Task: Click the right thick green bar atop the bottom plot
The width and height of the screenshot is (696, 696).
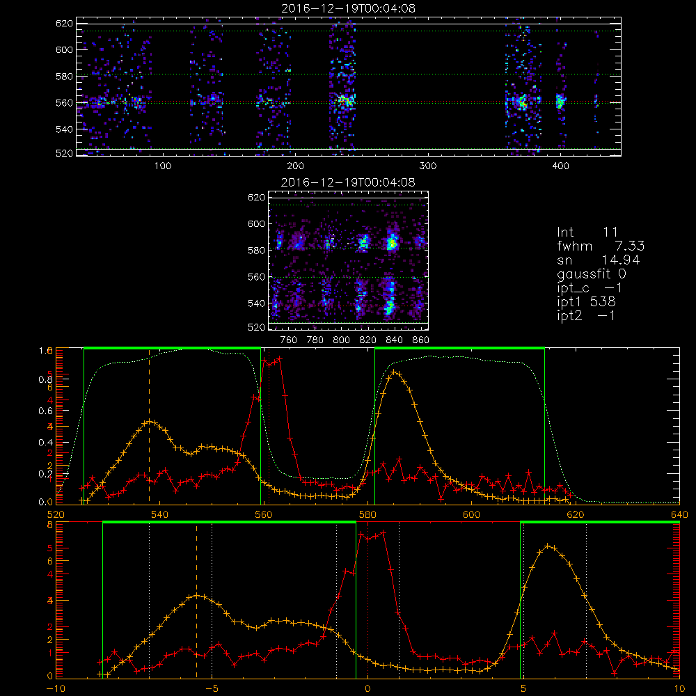Action: (x=600, y=522)
